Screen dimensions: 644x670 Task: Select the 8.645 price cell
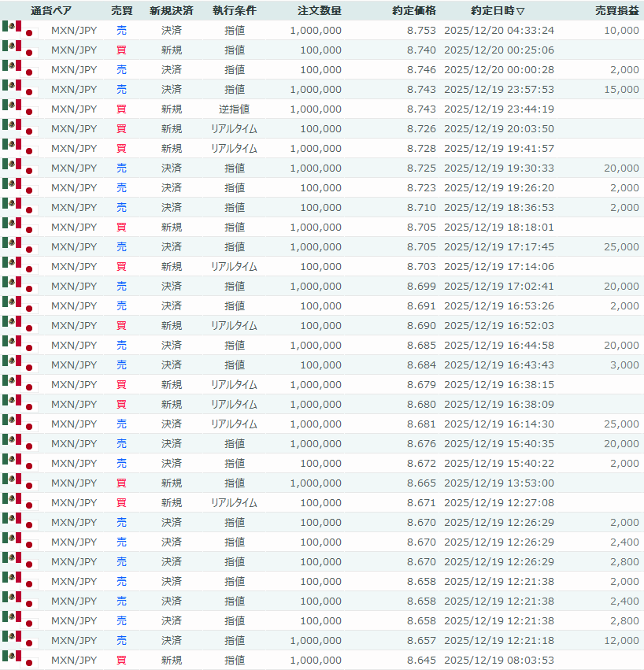click(x=421, y=660)
